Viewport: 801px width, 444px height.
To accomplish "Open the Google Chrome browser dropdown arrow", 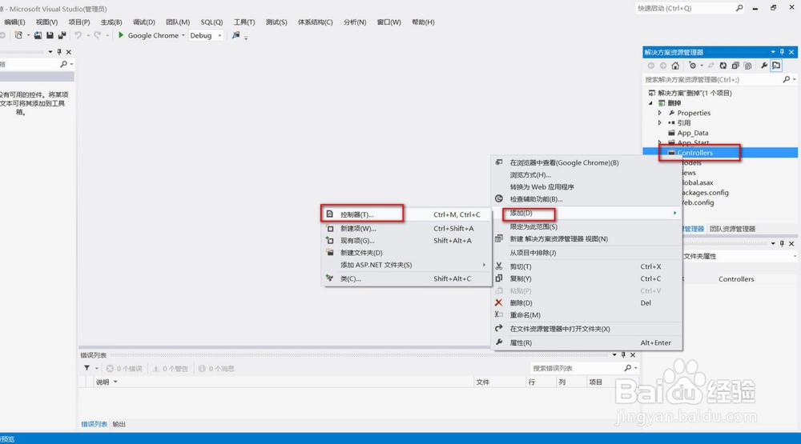I will pyautogui.click(x=183, y=36).
